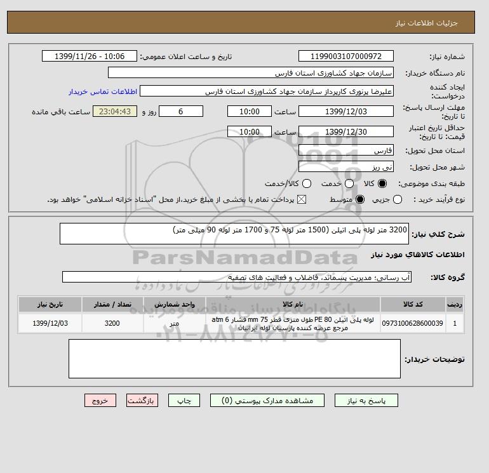This screenshot has width=489, height=473.
Task: Click the goods group field
Action: coord(237,277)
